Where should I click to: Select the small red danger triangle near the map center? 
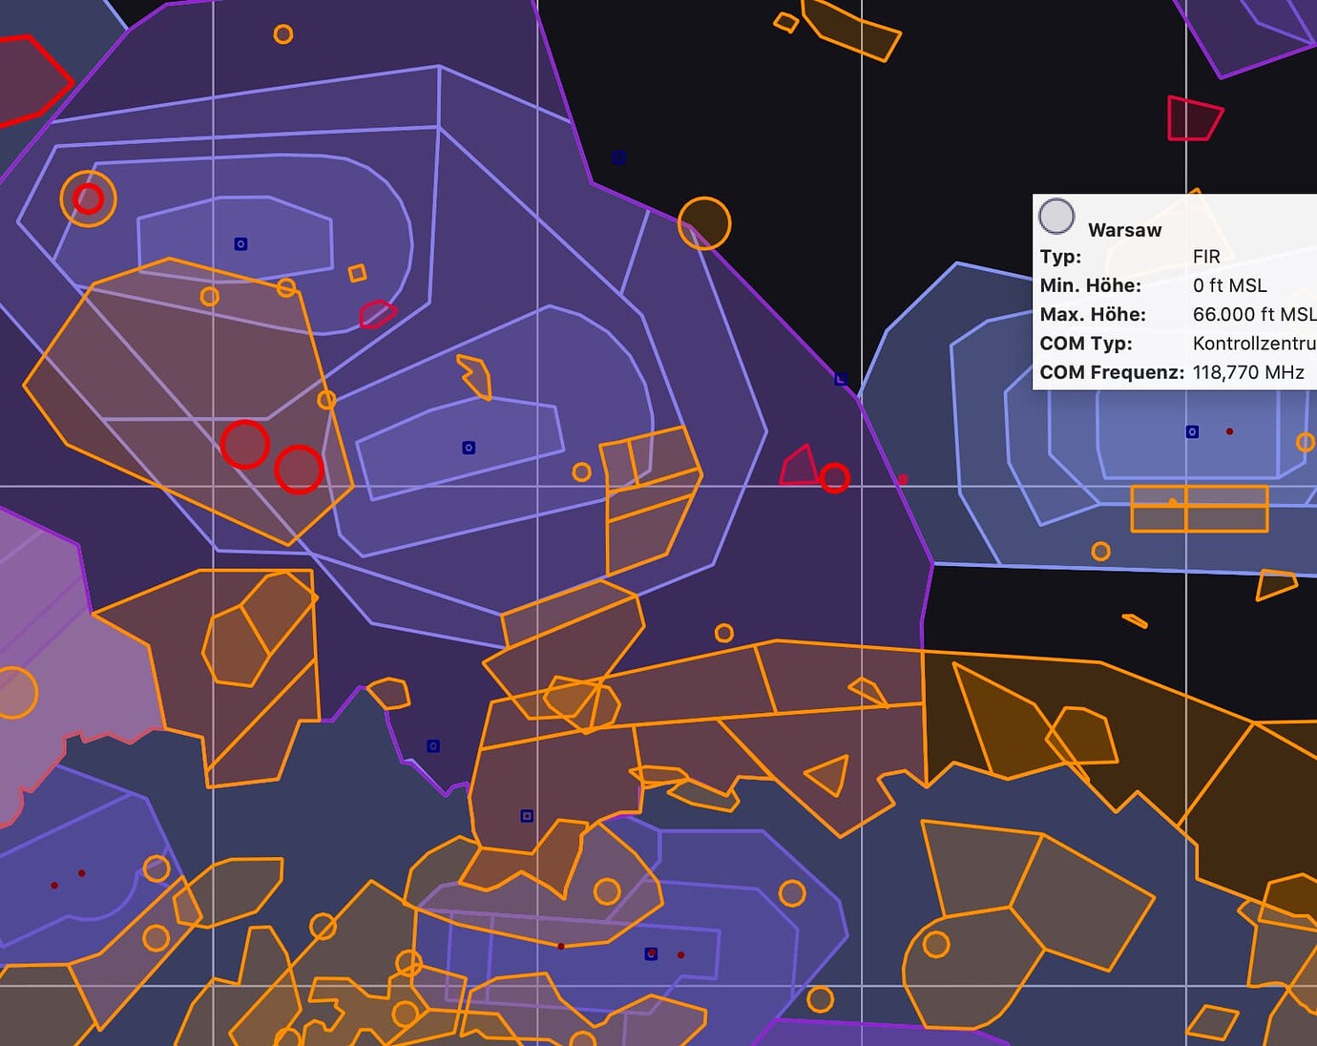click(x=797, y=467)
